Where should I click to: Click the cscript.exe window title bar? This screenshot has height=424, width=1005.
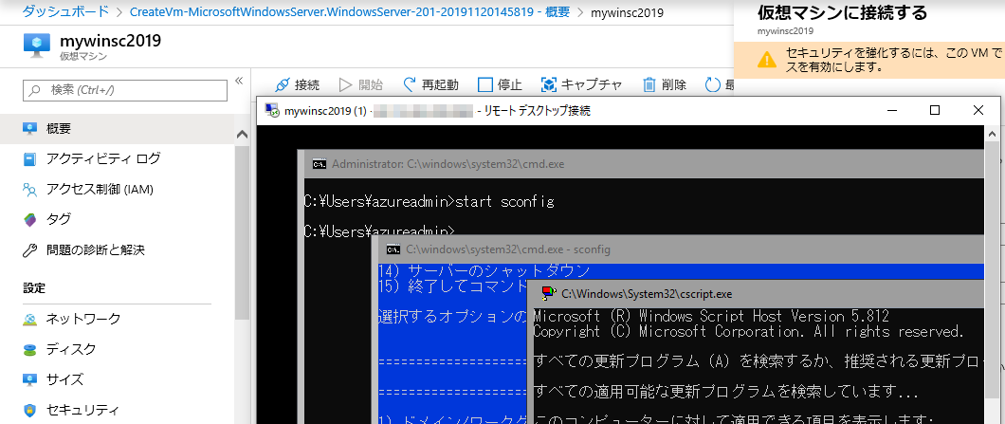pyautogui.click(x=755, y=294)
